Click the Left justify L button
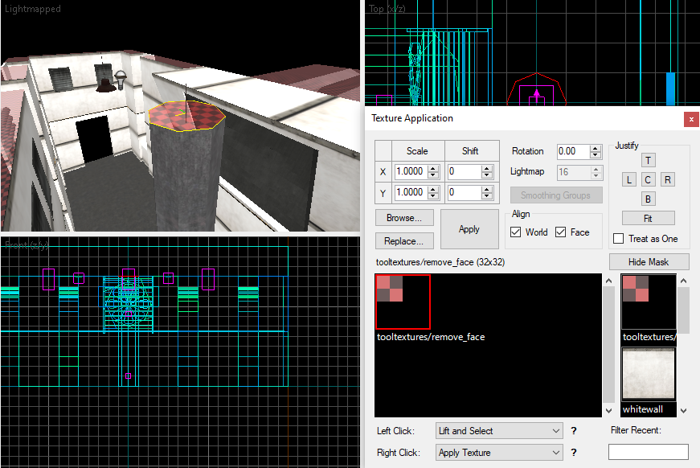The width and height of the screenshot is (700, 468). [x=629, y=179]
